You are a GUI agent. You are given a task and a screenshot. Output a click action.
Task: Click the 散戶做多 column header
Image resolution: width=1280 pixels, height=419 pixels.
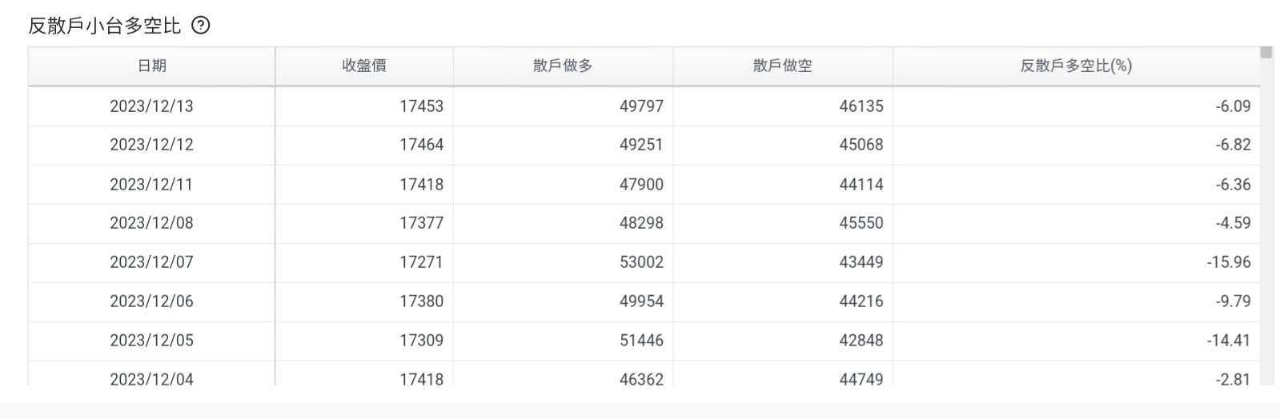563,66
